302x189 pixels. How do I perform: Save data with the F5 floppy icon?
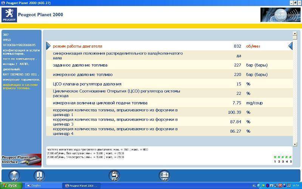[x=114, y=175]
